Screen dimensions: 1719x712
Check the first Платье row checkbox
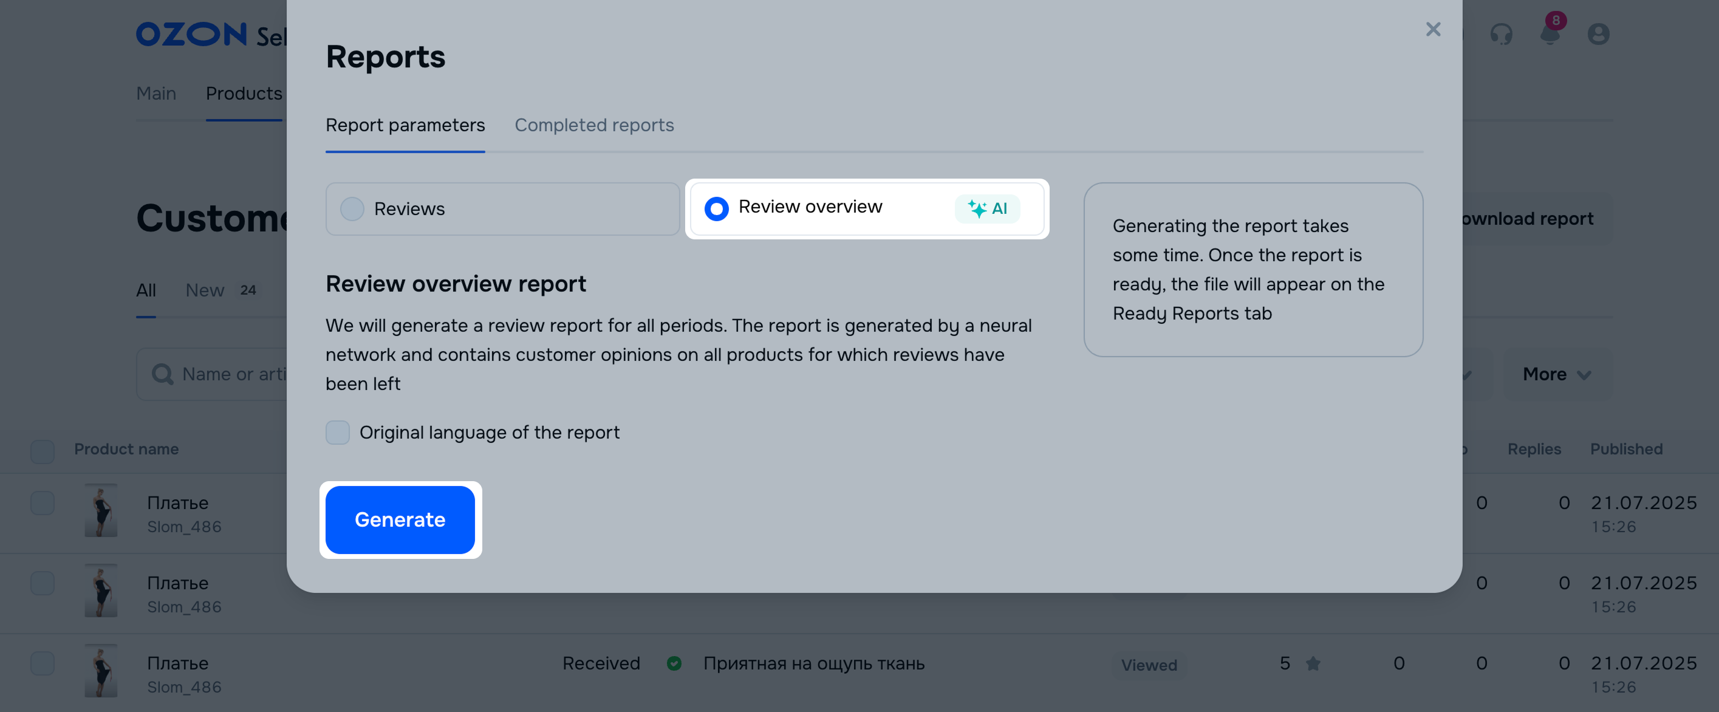(42, 503)
